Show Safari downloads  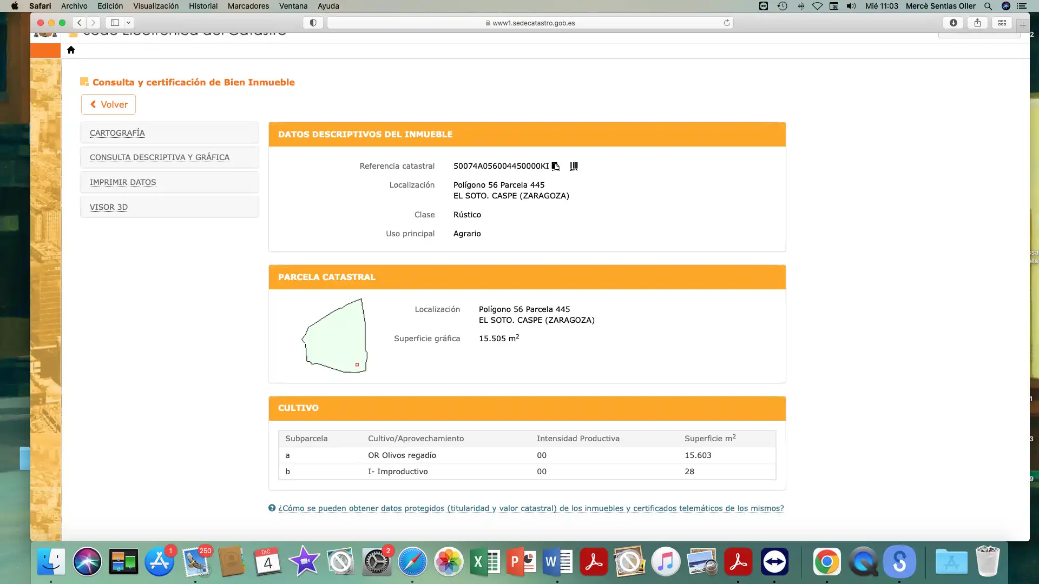coord(953,23)
